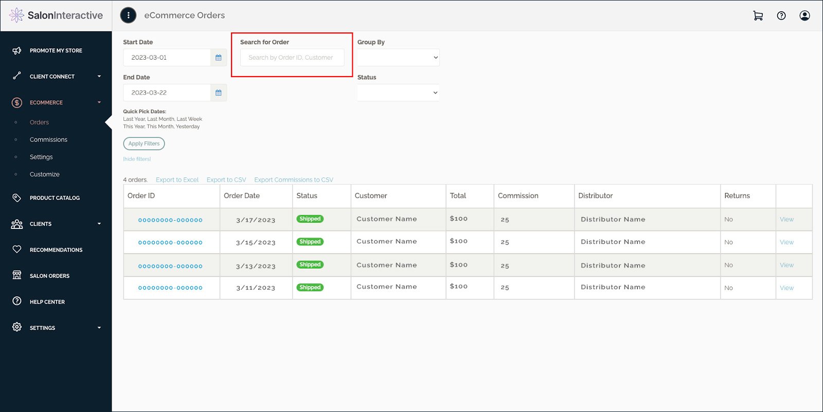Open Recommendations from the sidebar

(56, 250)
